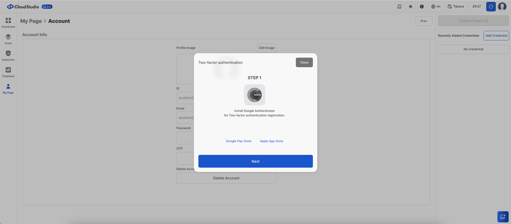
Task: Go to Inspection shield icon
Action: [8, 54]
